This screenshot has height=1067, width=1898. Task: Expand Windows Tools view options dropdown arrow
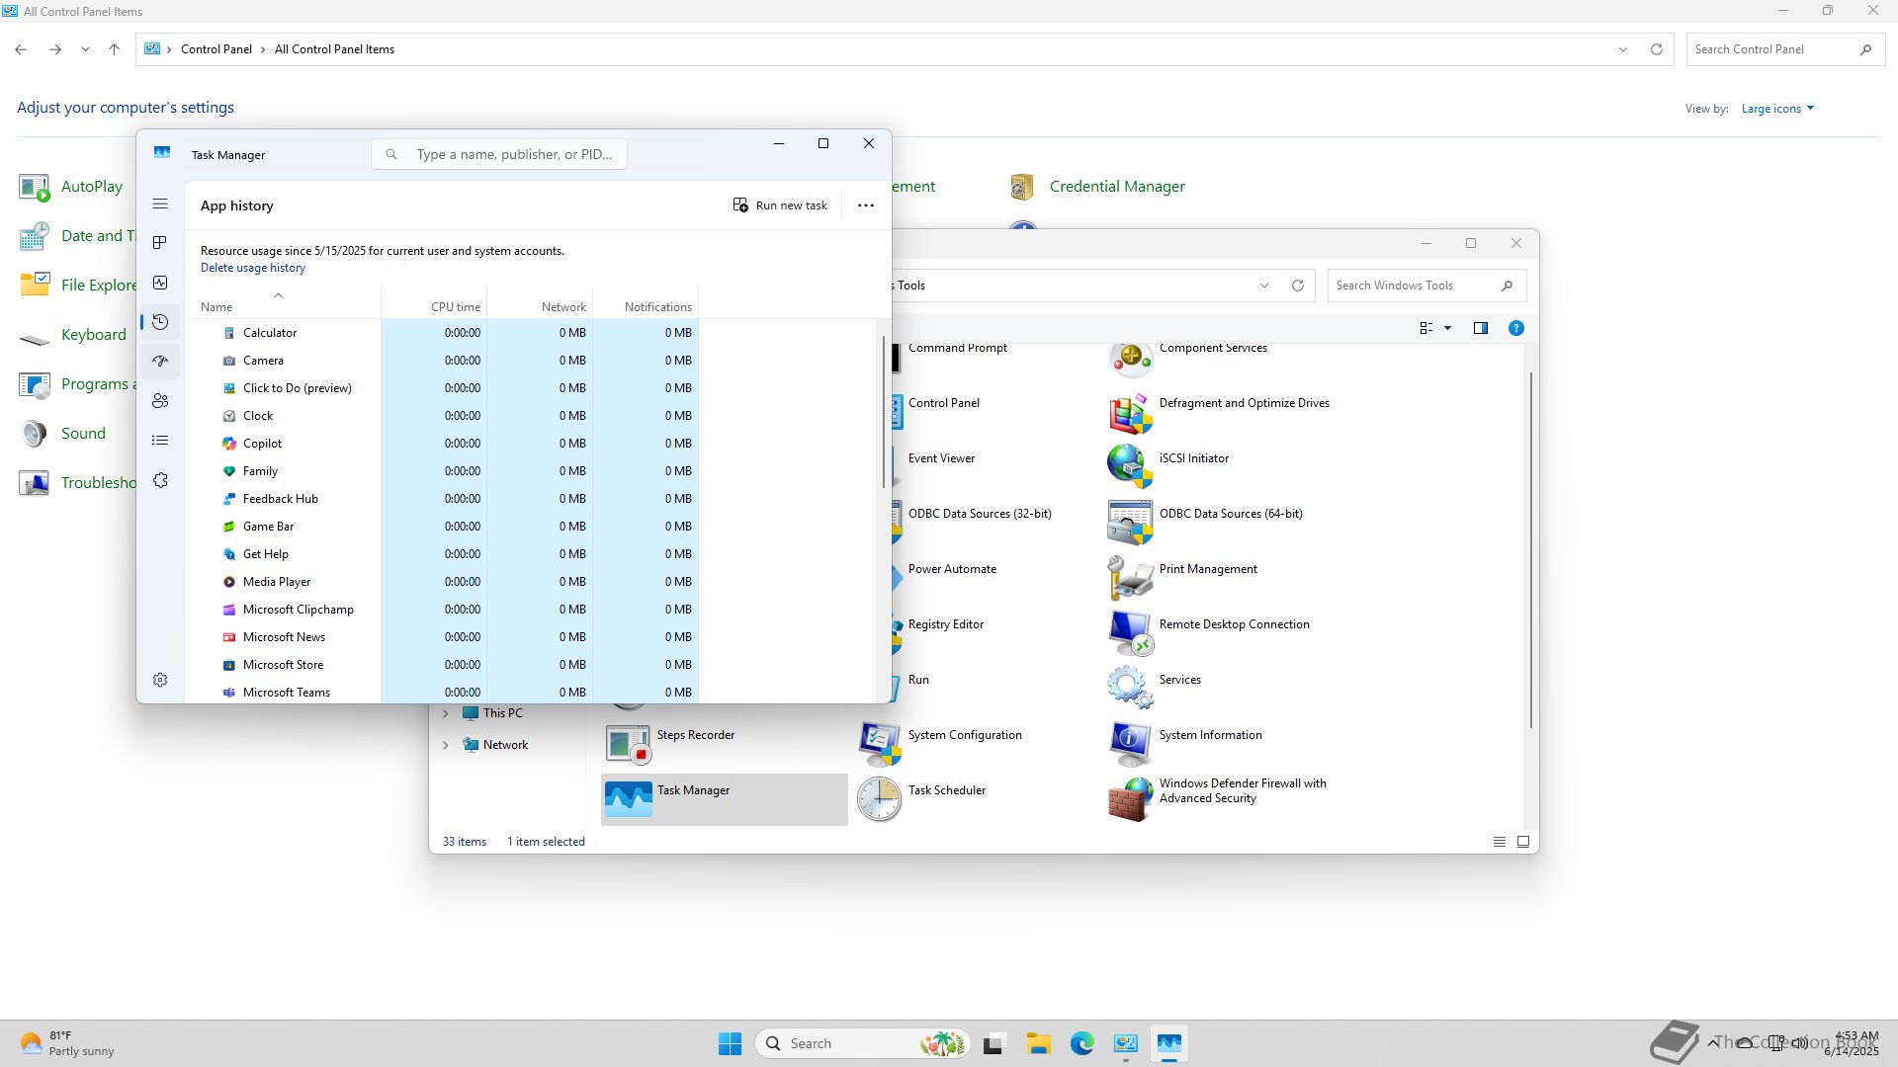(1447, 328)
